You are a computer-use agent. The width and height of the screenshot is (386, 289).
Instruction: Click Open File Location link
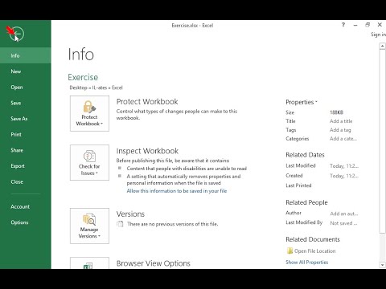tap(315, 251)
